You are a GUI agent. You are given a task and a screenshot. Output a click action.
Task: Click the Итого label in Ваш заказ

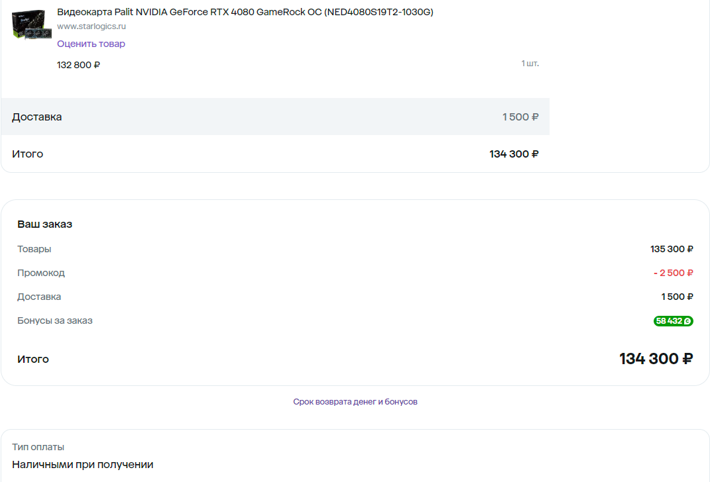coord(33,360)
